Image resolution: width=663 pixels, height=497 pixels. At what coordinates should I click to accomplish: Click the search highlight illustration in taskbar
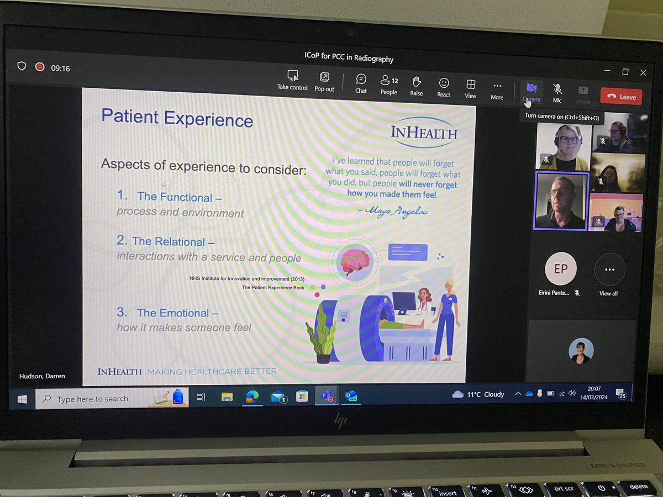[x=170, y=397]
